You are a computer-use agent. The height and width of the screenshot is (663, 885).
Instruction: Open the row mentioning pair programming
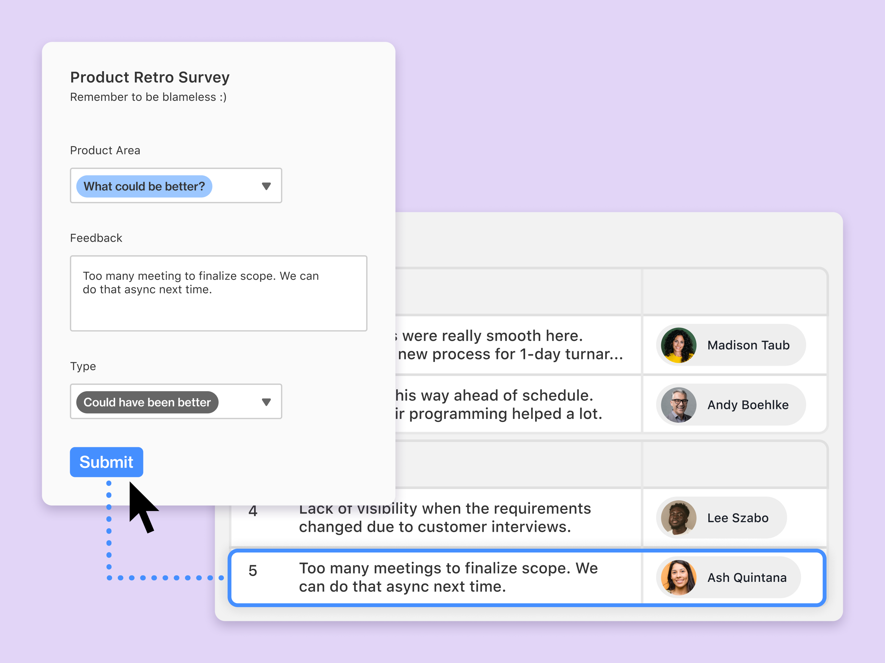click(x=498, y=405)
